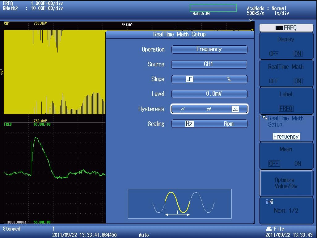The height and width of the screenshot is (238, 317).
Task: Click the Level field showing 0.0mV
Action: tap(209, 94)
